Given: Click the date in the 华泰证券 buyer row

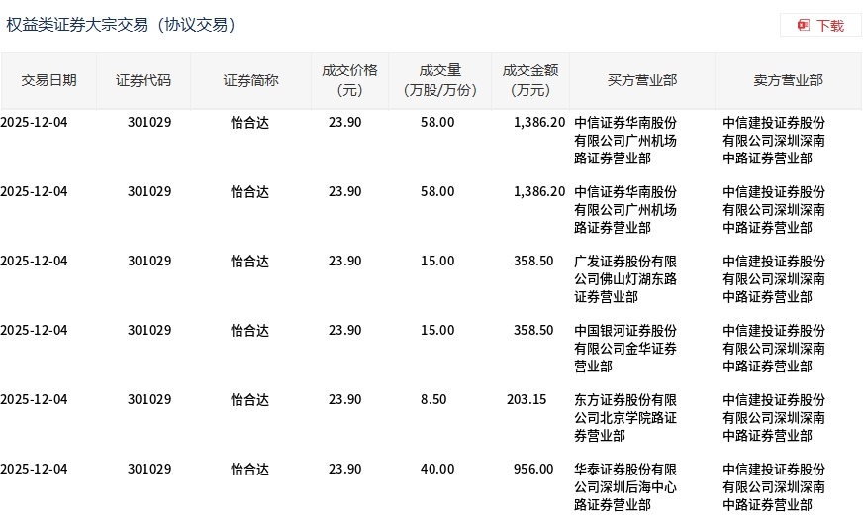Looking at the screenshot, I should [x=34, y=469].
